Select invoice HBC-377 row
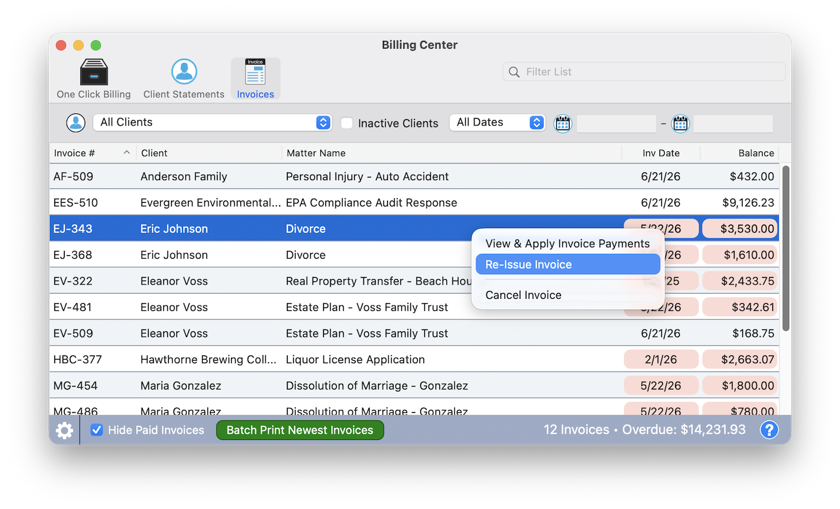840x509 pixels. point(414,360)
